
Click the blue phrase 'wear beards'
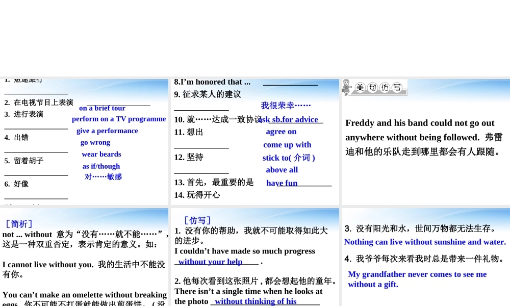(101, 154)
